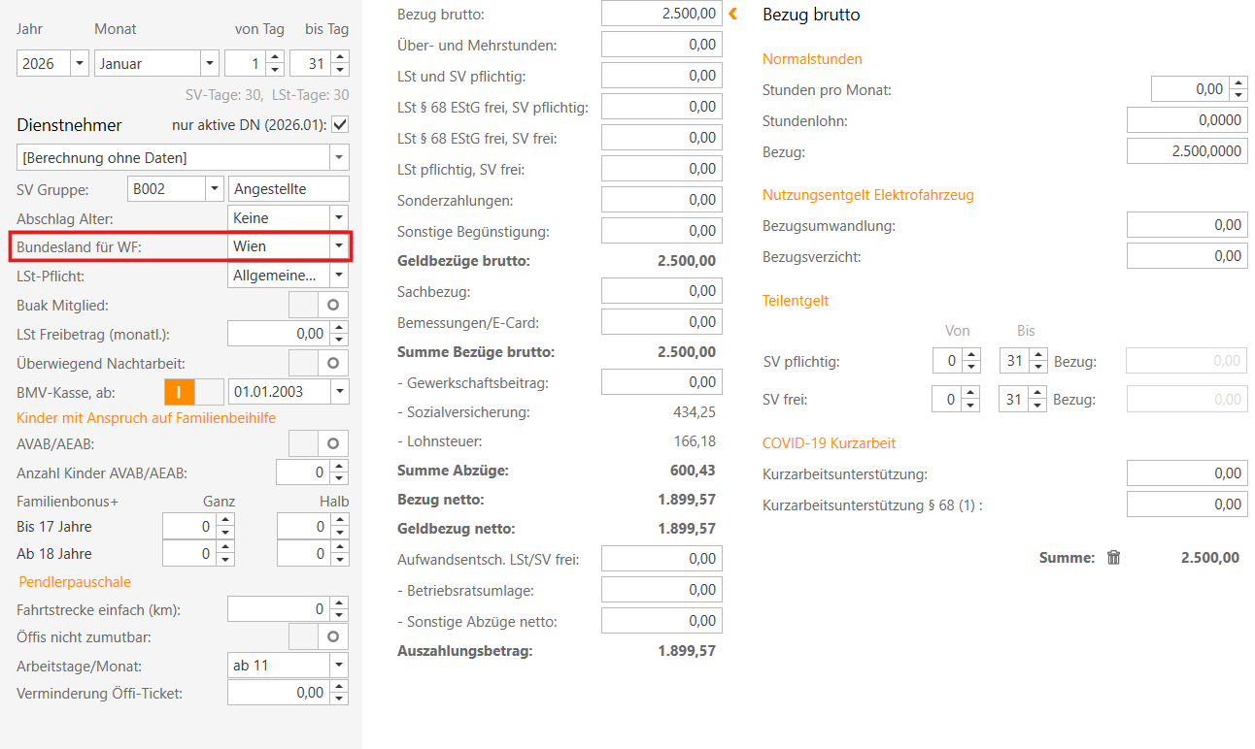This screenshot has height=749, width=1255.
Task: Open the Dienstnehmer selection list
Action: coord(339,157)
